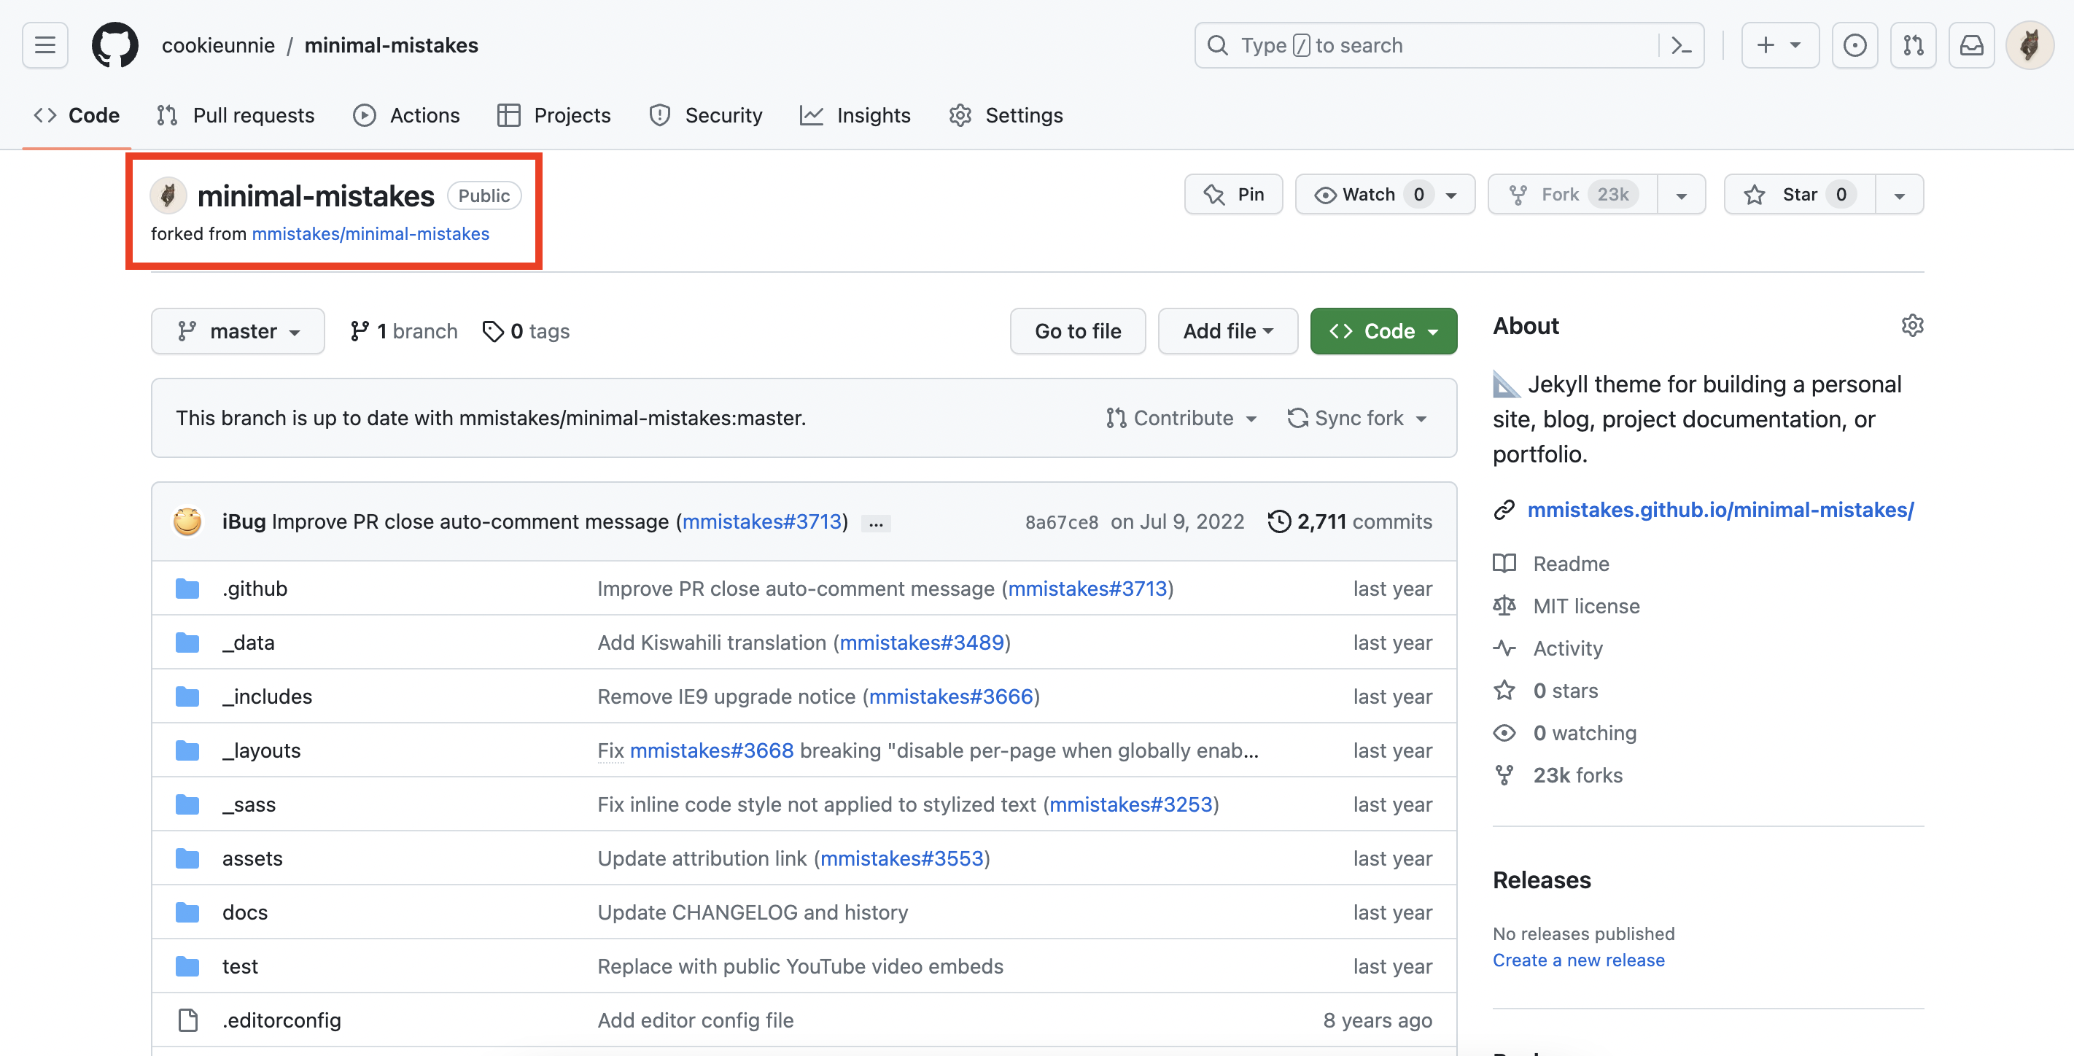The image size is (2074, 1056).
Task: Open the MIT license link
Action: point(1566,606)
